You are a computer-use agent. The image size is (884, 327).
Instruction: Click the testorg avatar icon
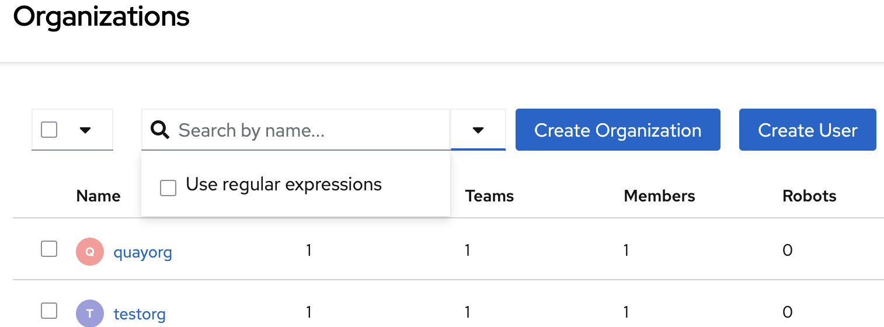click(89, 313)
